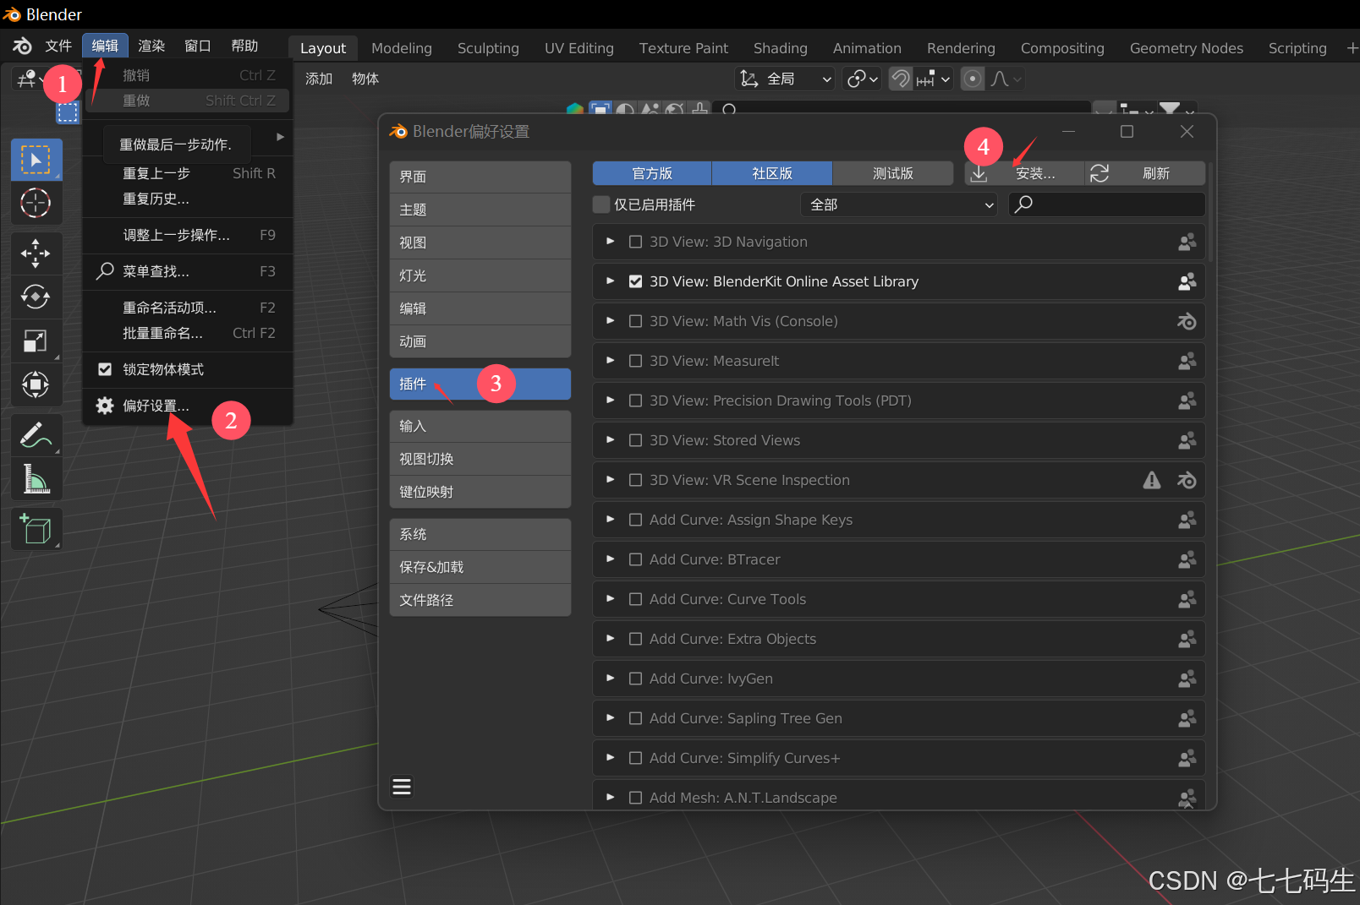The image size is (1360, 905).
Task: Click the Refresh add-ons button
Action: tap(1145, 173)
